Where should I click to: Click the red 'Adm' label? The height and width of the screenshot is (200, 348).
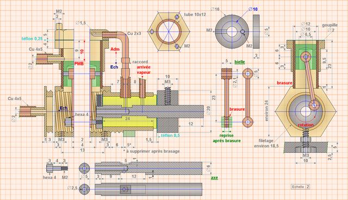(115, 49)
